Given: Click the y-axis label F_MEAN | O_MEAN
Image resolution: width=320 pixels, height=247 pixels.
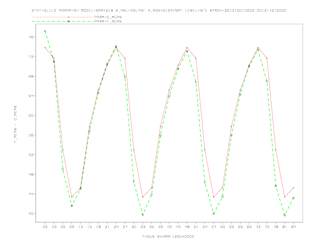Looking at the screenshot, I should point(15,124).
